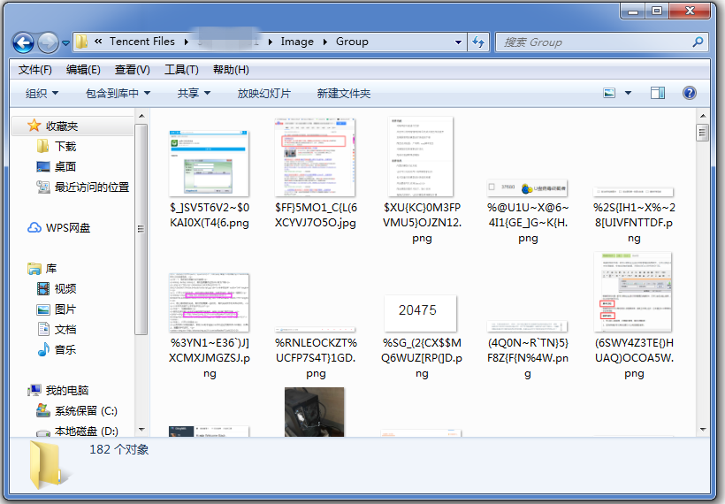This screenshot has height=504, width=725.
Task: Open 文档 library
Action: 65,330
